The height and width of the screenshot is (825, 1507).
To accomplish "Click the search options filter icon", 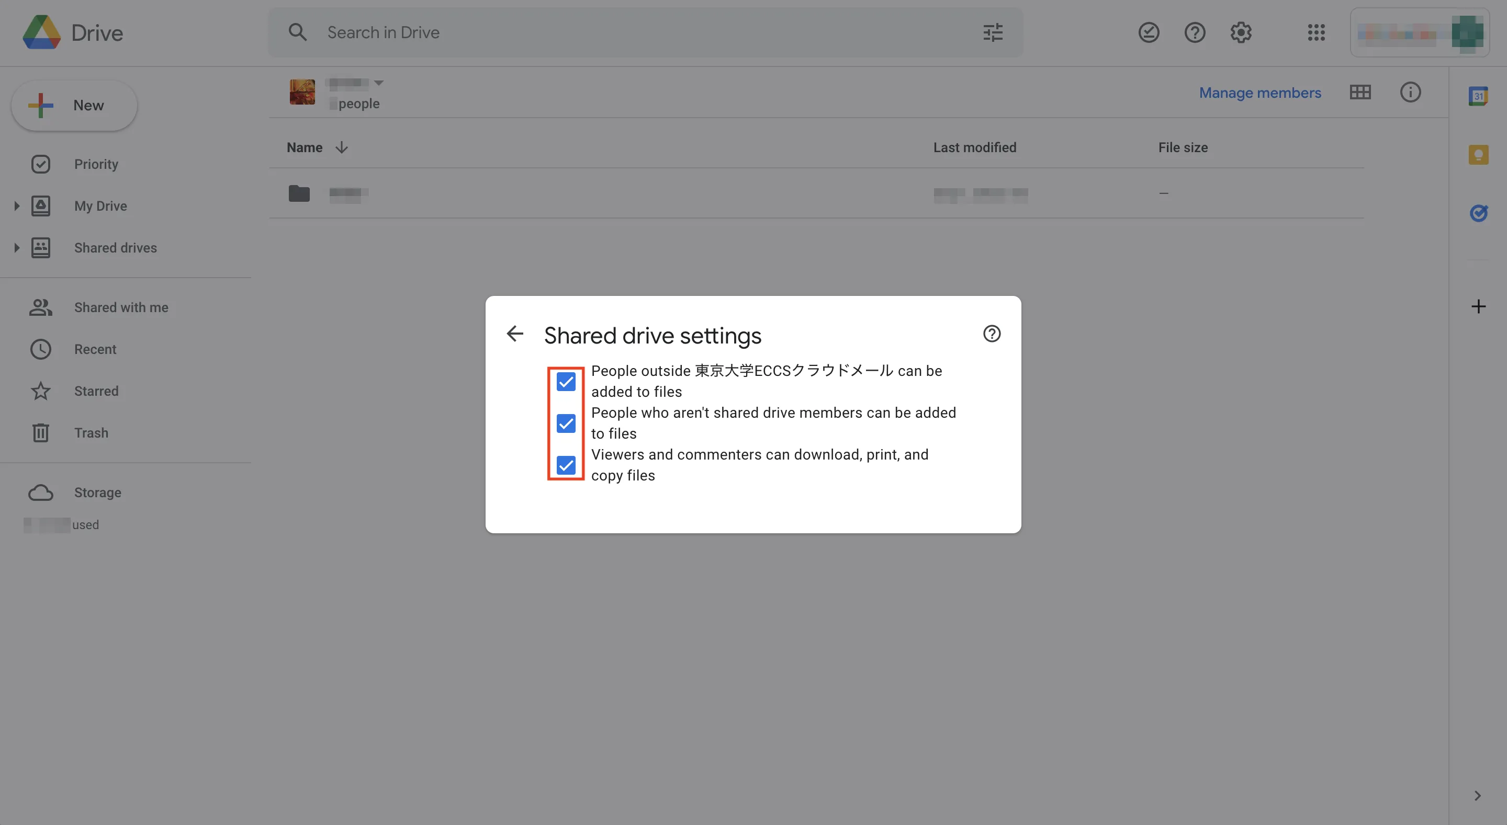I will (993, 33).
